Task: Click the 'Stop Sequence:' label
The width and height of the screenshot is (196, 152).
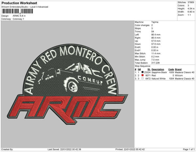Action: 143,66
